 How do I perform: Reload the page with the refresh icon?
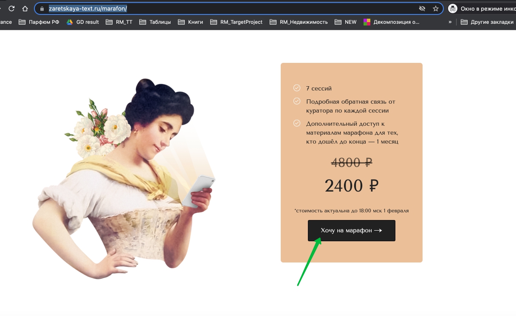(x=11, y=8)
